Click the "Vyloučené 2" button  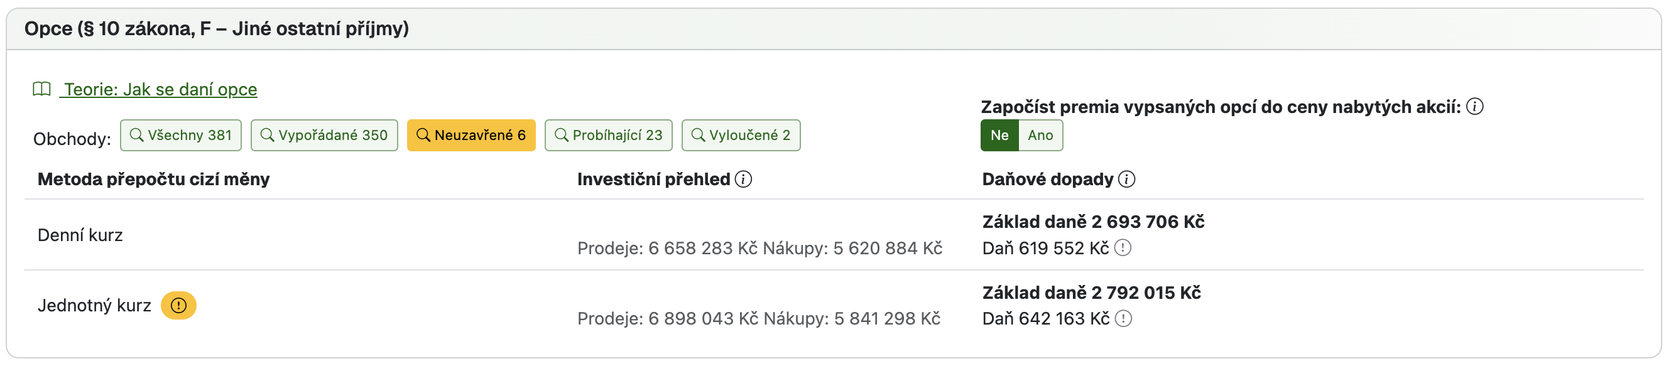[741, 135]
